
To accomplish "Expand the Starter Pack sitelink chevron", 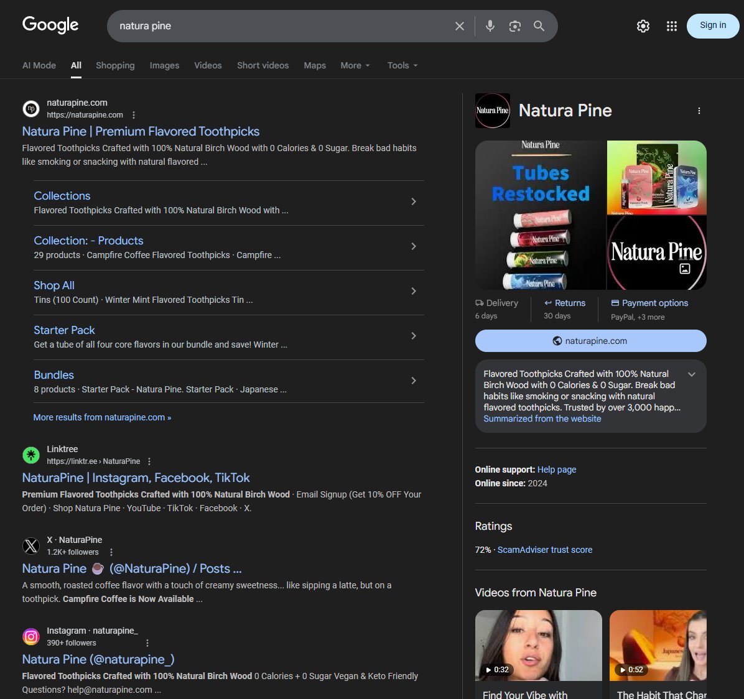I will (414, 336).
